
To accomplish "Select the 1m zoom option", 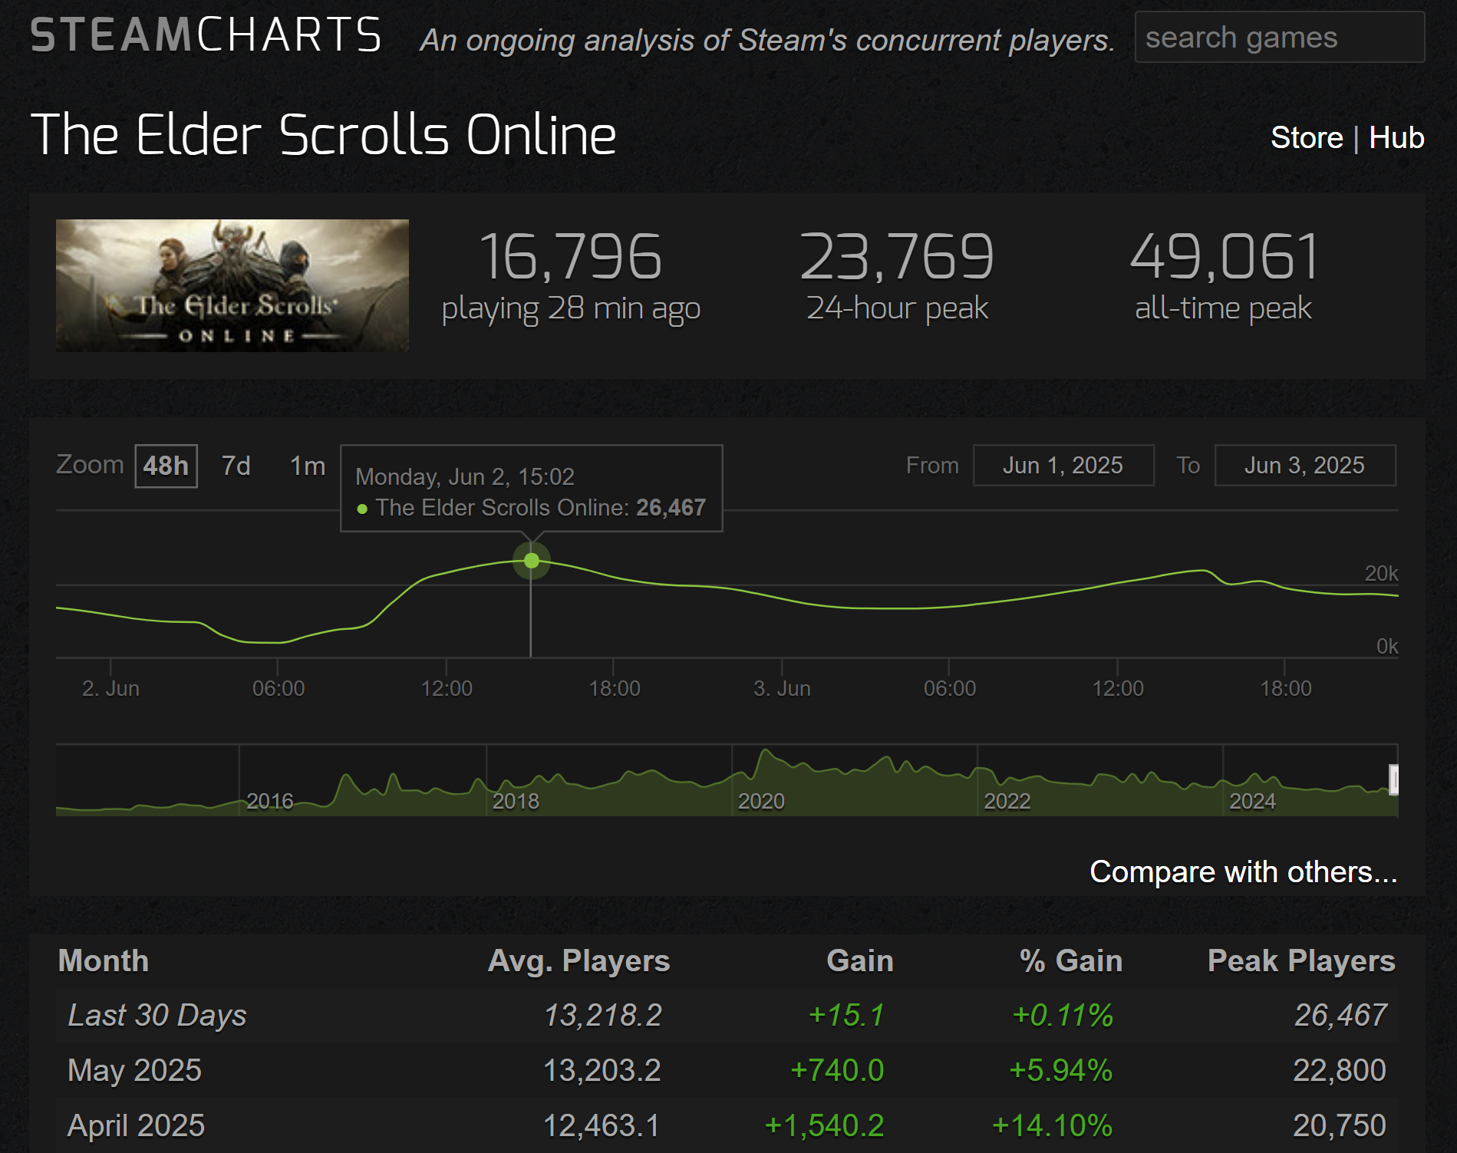I will [308, 466].
